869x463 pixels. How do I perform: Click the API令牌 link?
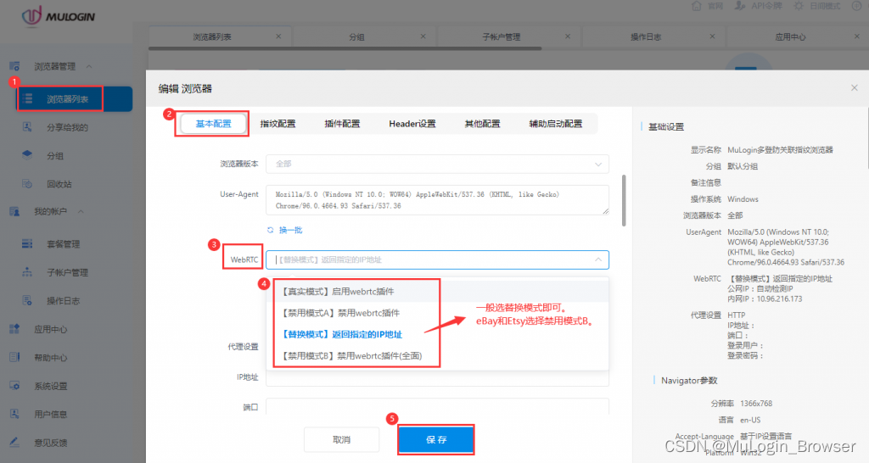(x=766, y=6)
